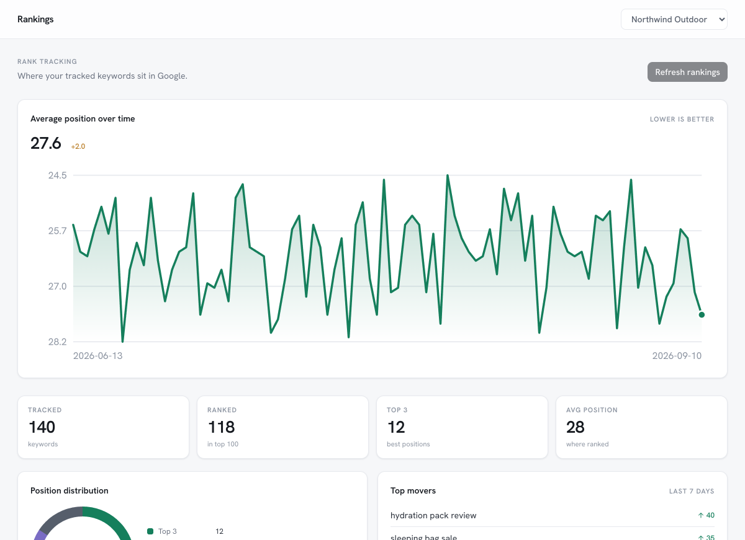This screenshot has width=745, height=540.
Task: Click the Top 3 green legend swatch
Action: pos(150,531)
